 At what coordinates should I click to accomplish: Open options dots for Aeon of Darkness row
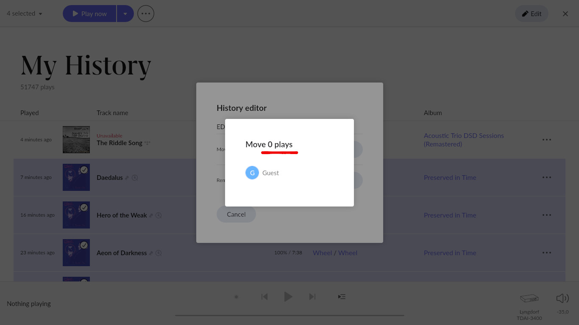click(x=547, y=253)
